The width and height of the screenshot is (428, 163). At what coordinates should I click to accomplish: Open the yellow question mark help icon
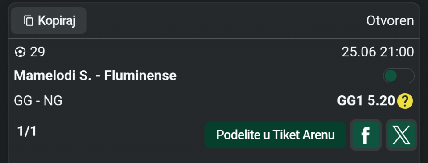405,101
